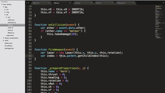Open the tab list dropdown arrow
This screenshot has width=165, height=93.
coord(163,3)
